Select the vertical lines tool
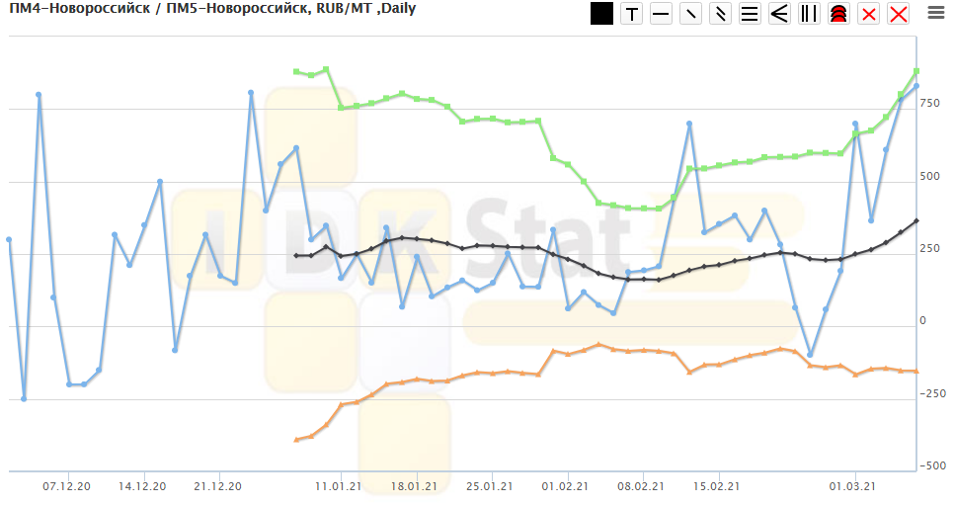The width and height of the screenshot is (954, 506). click(809, 14)
